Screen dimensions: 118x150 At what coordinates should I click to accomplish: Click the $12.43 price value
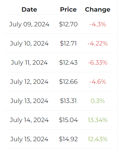tap(68, 62)
